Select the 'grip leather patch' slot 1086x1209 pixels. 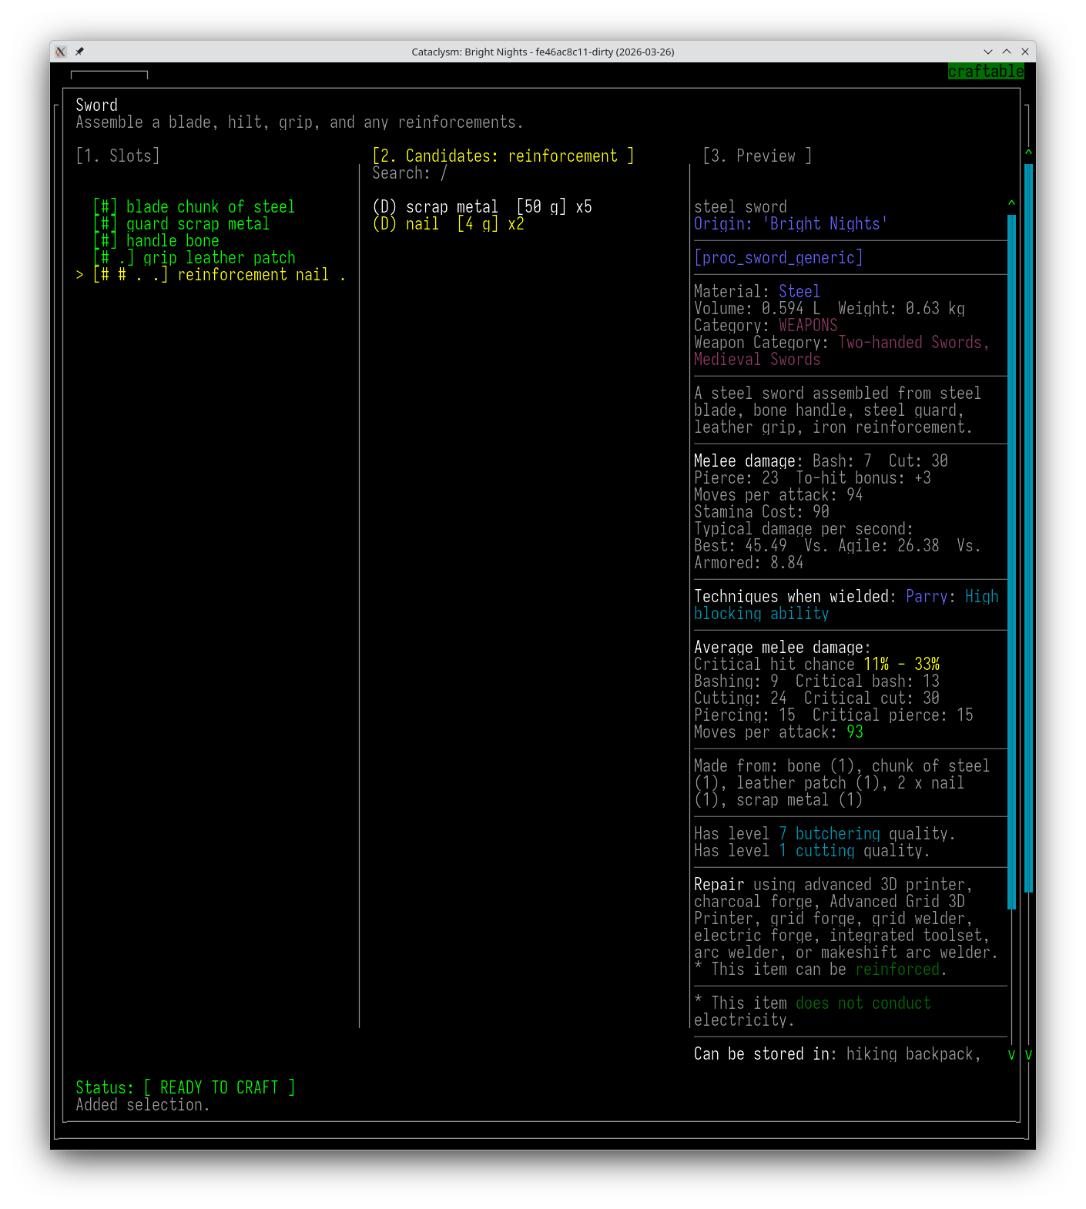pos(194,257)
